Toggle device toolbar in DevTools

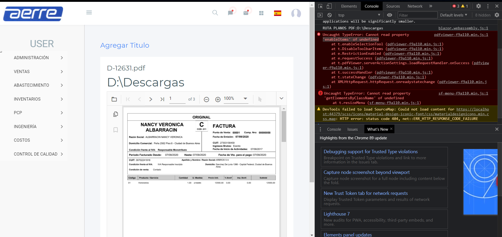[329, 6]
